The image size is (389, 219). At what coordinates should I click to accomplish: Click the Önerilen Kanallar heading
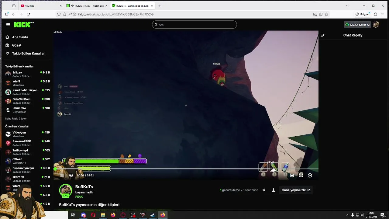(17, 127)
